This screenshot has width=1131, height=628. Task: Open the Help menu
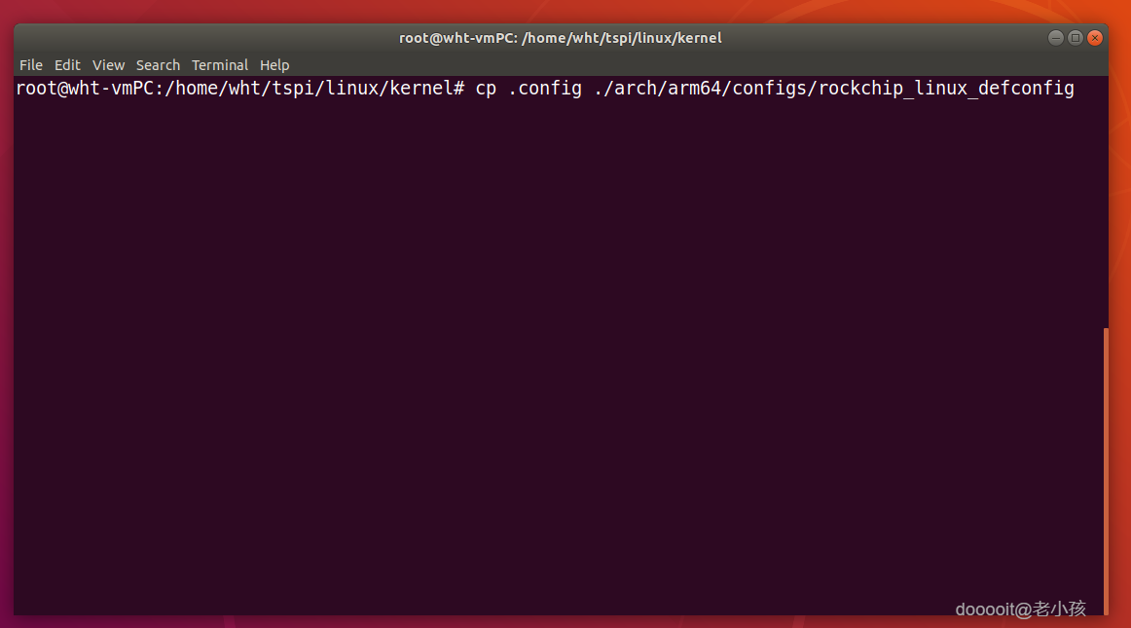274,65
